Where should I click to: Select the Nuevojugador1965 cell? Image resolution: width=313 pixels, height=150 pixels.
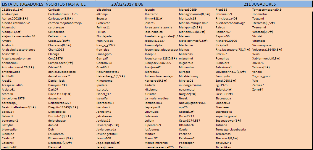(x=192, y=103)
